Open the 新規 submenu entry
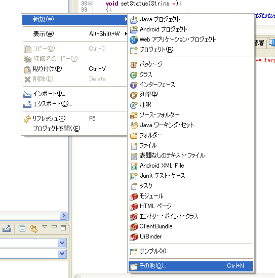Image resolution: width=275 pixels, height=278 pixels. (x=74, y=19)
